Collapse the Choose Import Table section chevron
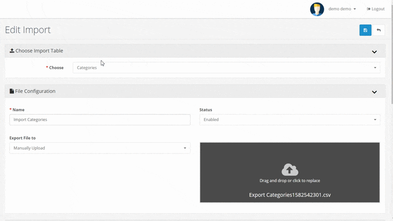393x221 pixels. (374, 52)
